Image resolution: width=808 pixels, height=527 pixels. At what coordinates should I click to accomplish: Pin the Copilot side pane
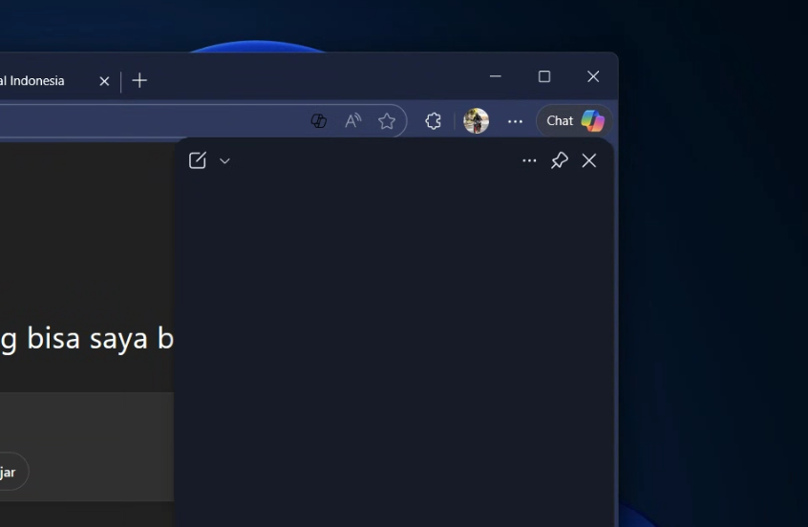click(x=560, y=160)
